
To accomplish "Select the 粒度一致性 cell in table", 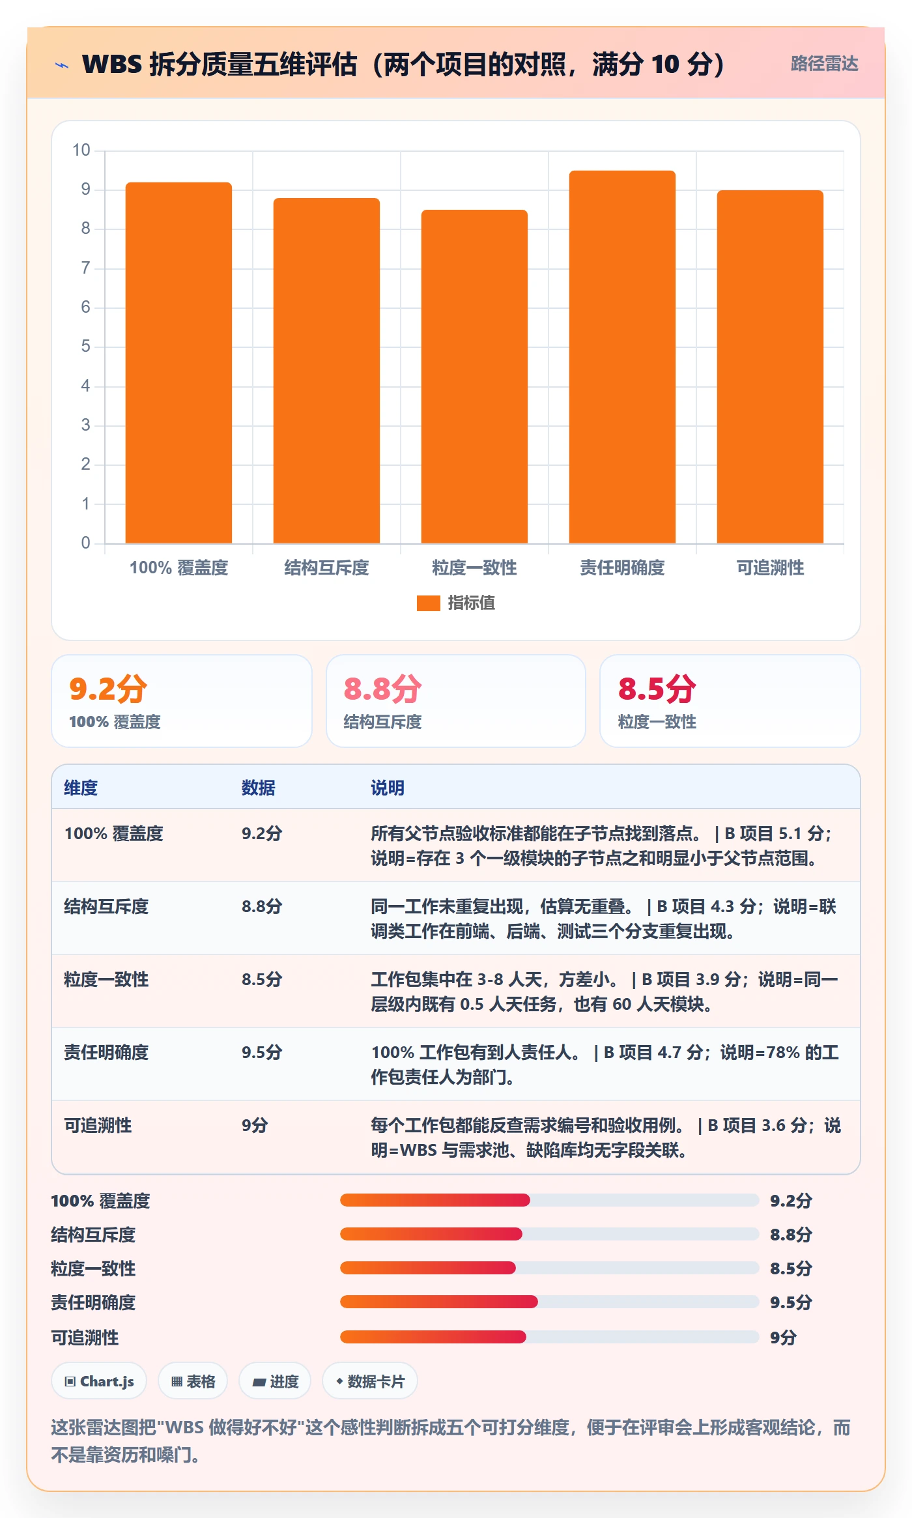I will pos(106,979).
